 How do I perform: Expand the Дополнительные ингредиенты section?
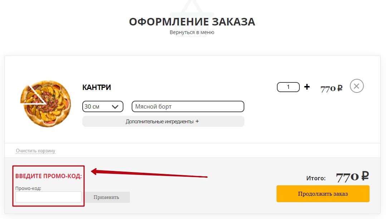tap(163, 122)
